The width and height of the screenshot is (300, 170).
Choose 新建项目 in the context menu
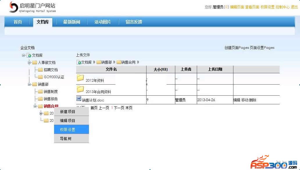click(x=71, y=112)
